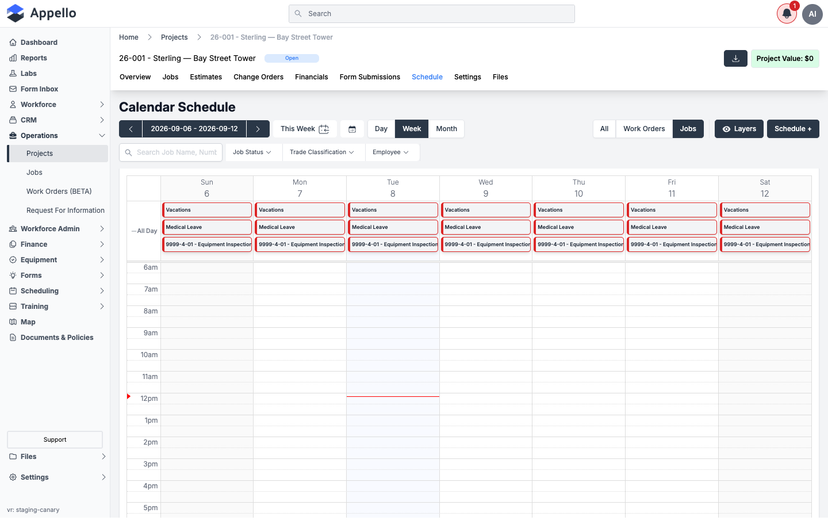The height and width of the screenshot is (528, 828).
Task: Go to next week arrow
Action: [258, 129]
